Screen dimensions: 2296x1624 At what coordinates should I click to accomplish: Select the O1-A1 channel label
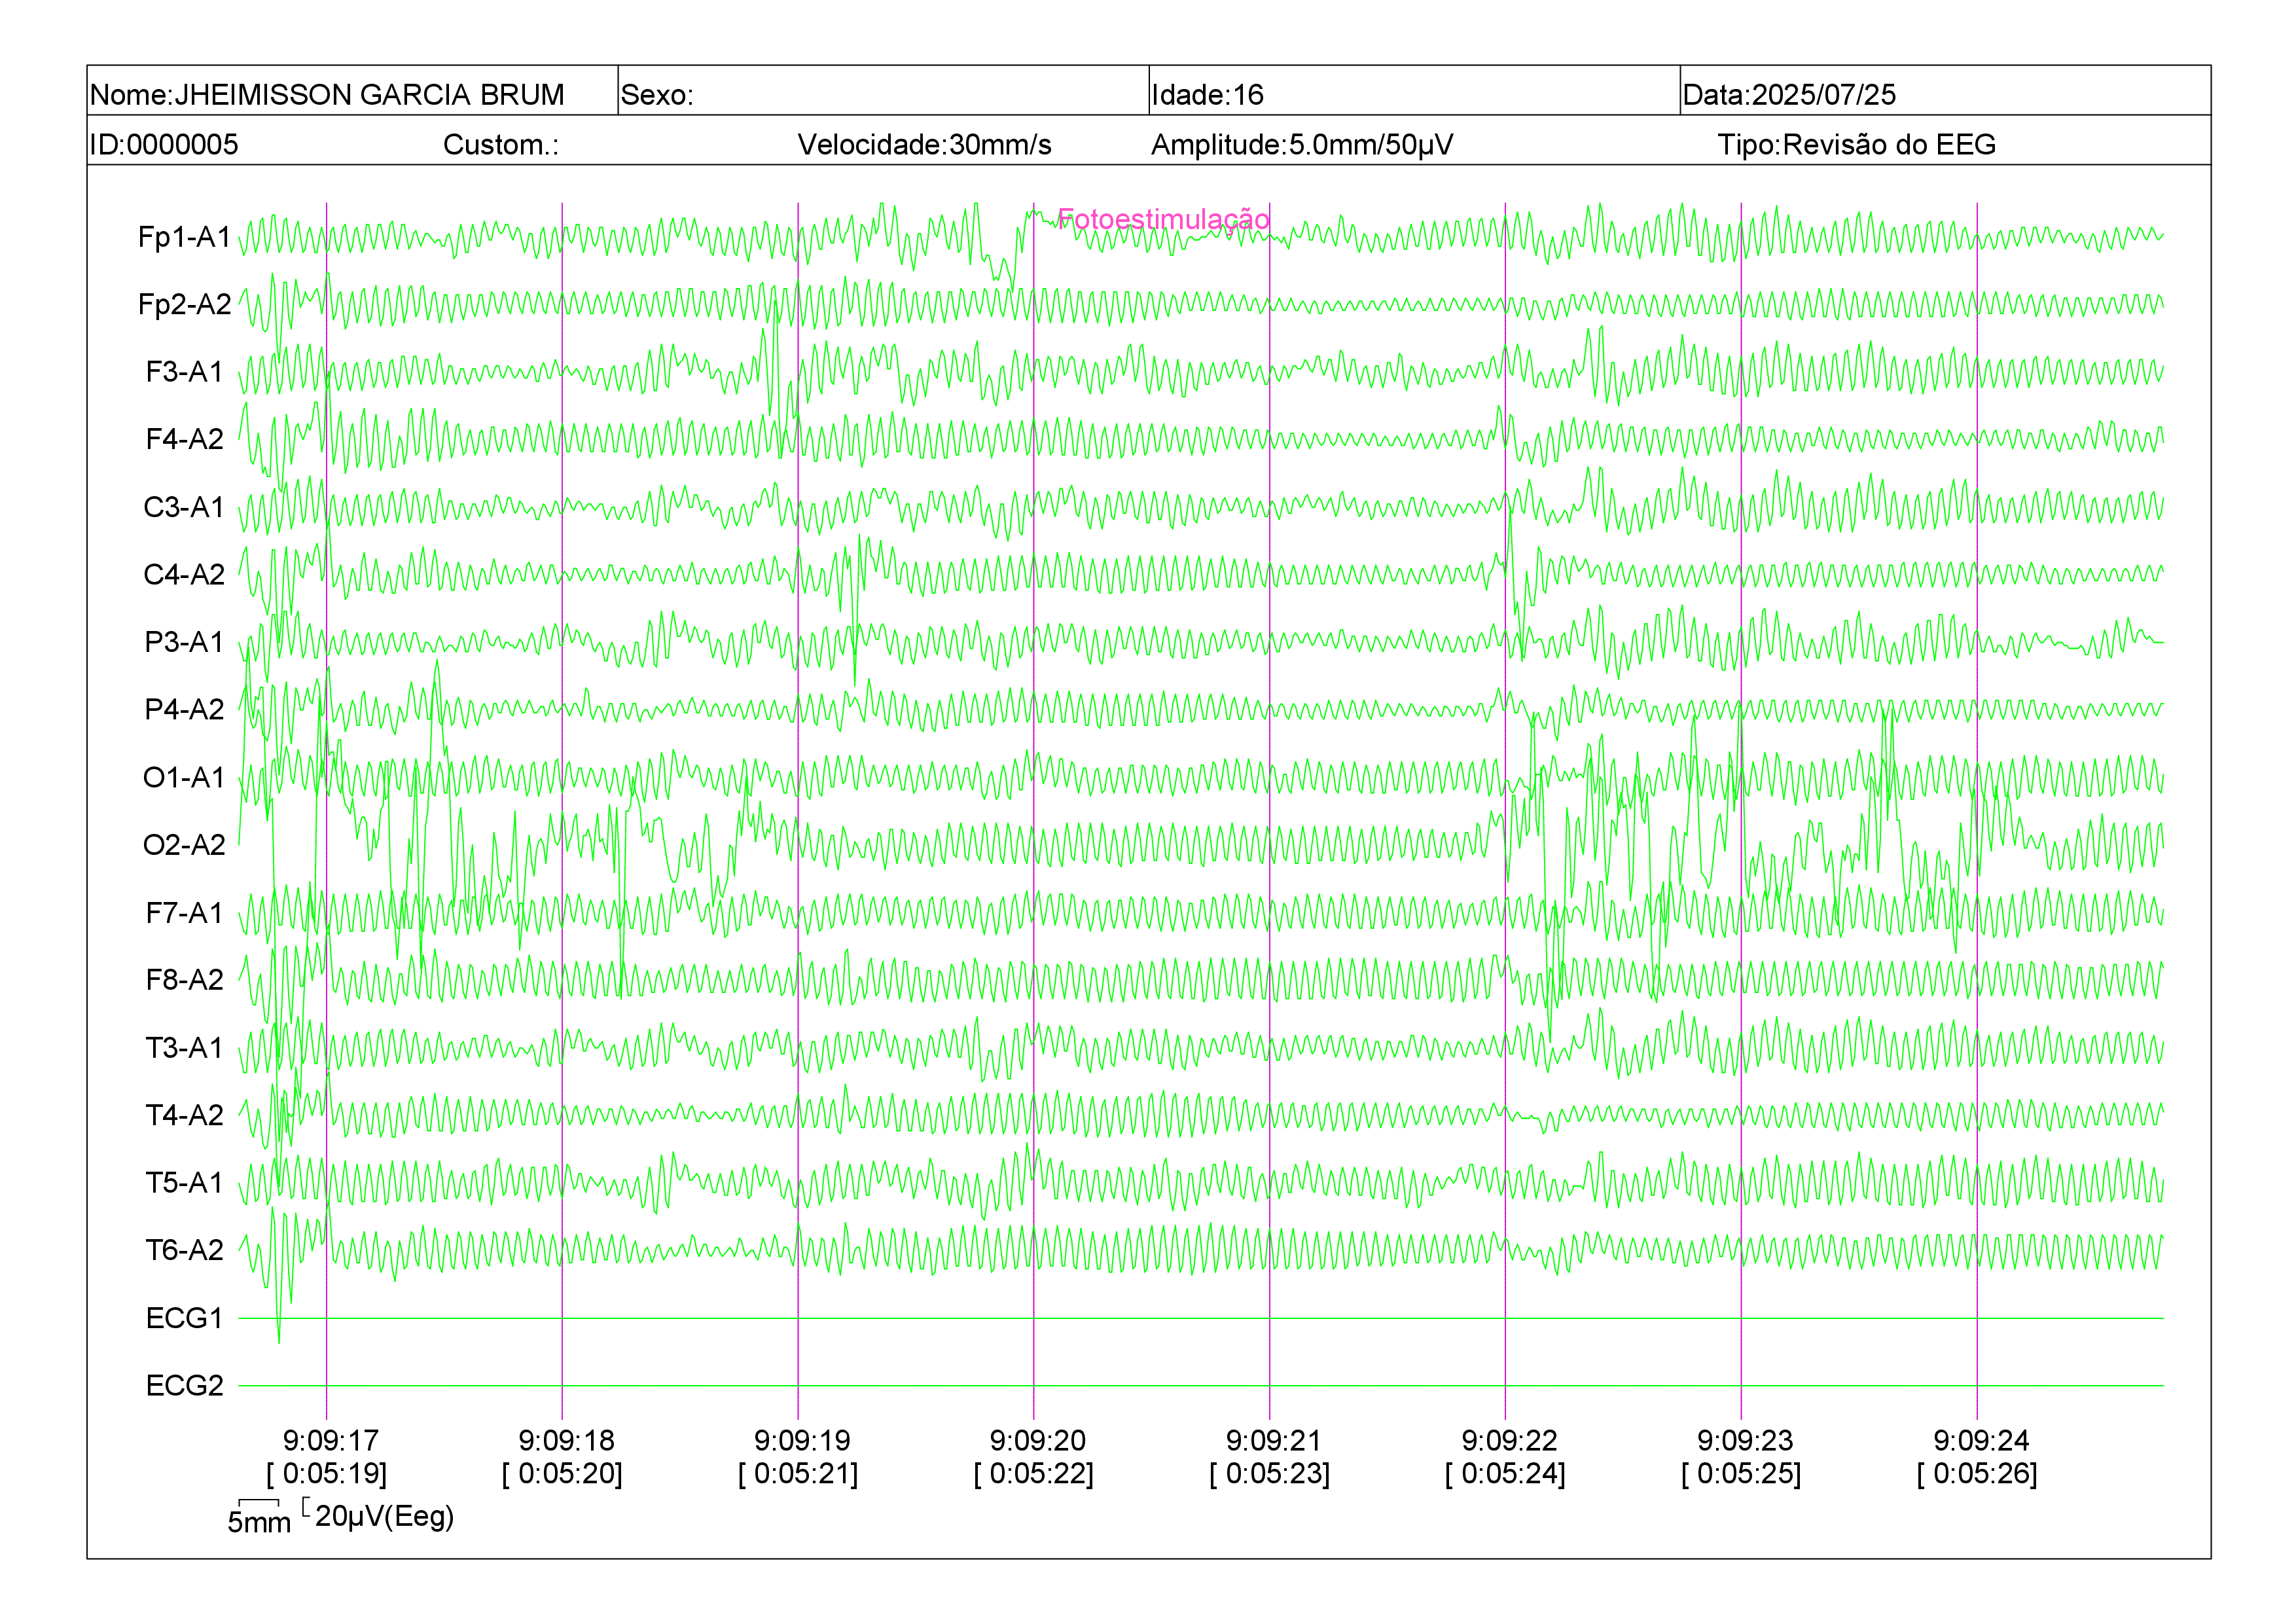pyautogui.click(x=184, y=777)
